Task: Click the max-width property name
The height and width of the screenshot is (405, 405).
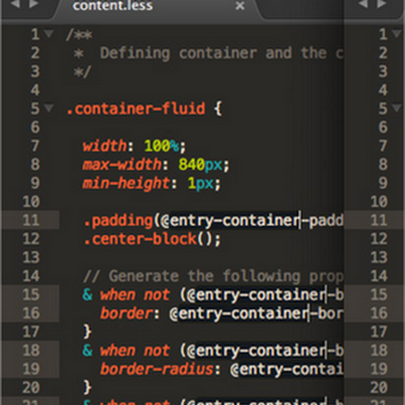Action: [121, 165]
